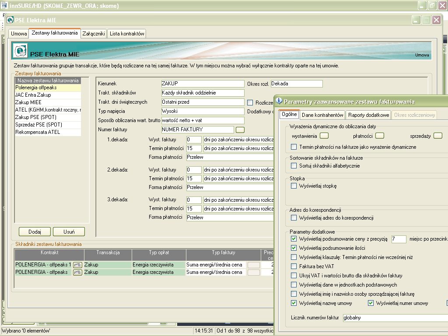This screenshot has width=448, height=336.
Task: Open Trakt. dni świątecznych Ostatni przed field
Action: coord(203,102)
